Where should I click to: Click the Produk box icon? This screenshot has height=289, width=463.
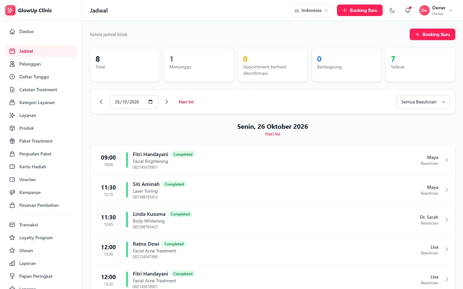coord(12,128)
